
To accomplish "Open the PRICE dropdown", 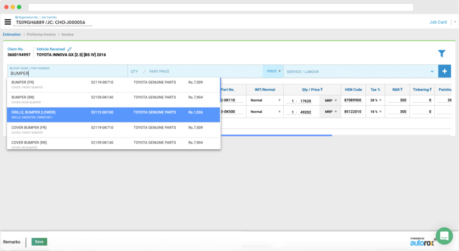I will 273,71.
